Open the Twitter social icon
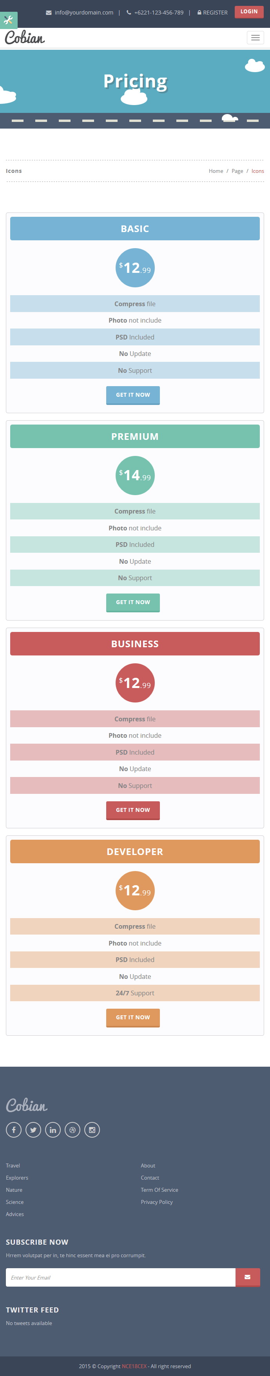This screenshot has width=270, height=1376. [x=33, y=1130]
